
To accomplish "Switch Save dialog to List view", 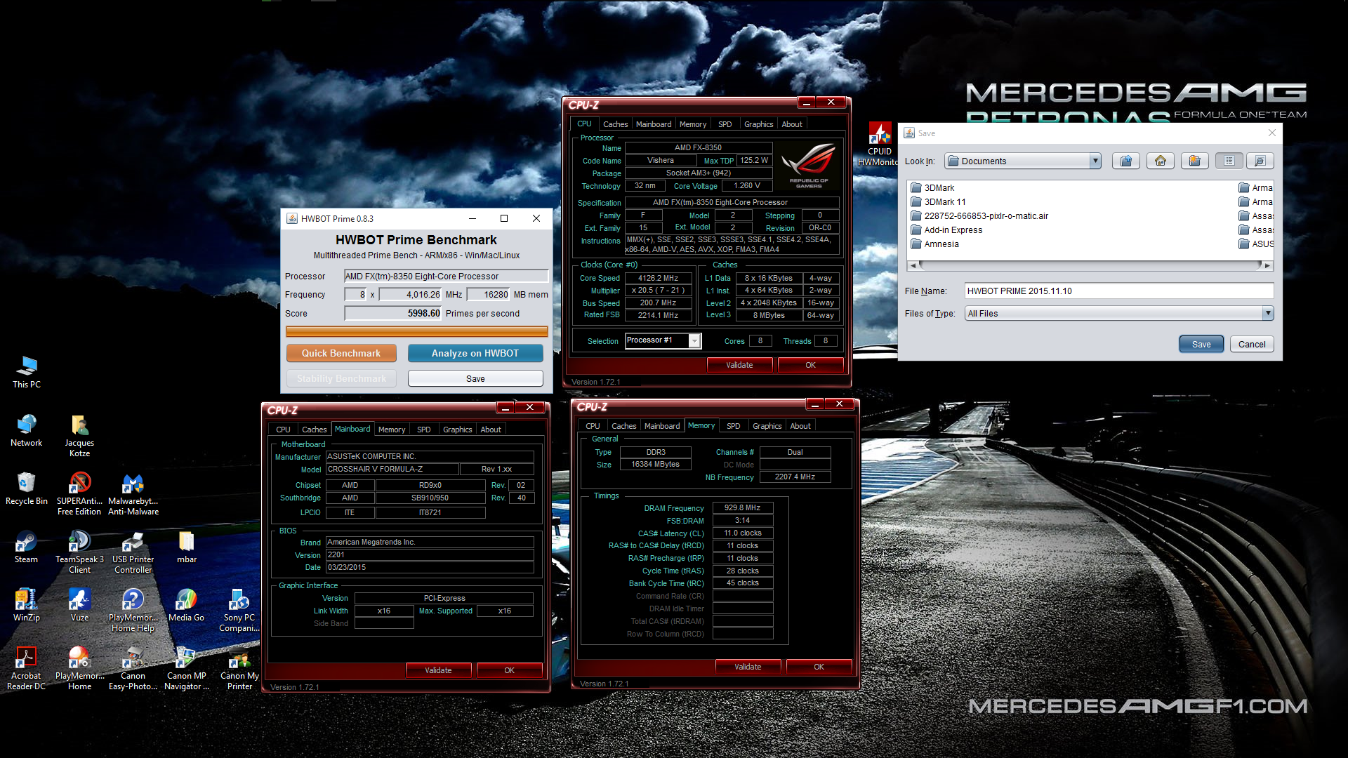I will coord(1229,161).
